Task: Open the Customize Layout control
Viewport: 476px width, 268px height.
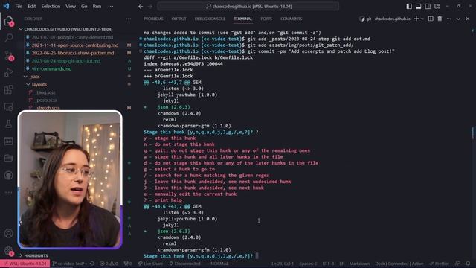Action: (437, 6)
